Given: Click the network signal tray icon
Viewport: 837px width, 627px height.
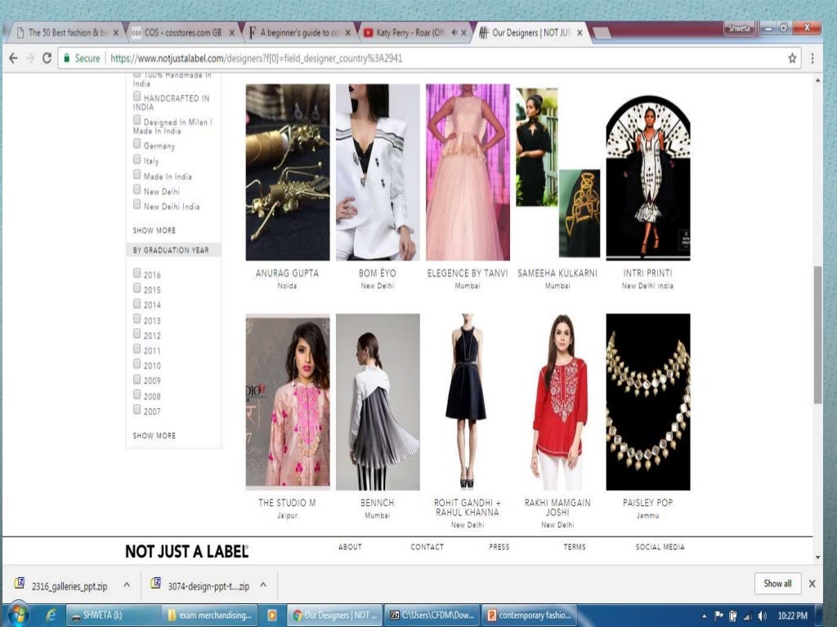Looking at the screenshot, I should [x=747, y=616].
